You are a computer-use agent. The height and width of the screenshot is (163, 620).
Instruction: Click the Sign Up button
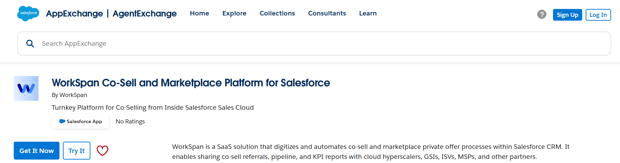coord(567,15)
